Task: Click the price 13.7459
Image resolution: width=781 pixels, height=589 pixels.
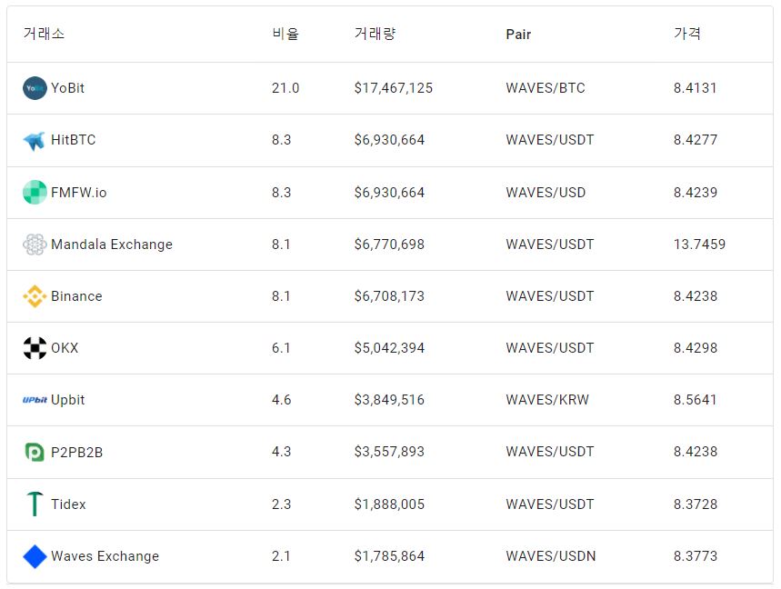Action: pyautogui.click(x=699, y=245)
